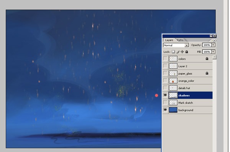Click the lock icon on colors layer
230x152 pixels.
[207, 59]
